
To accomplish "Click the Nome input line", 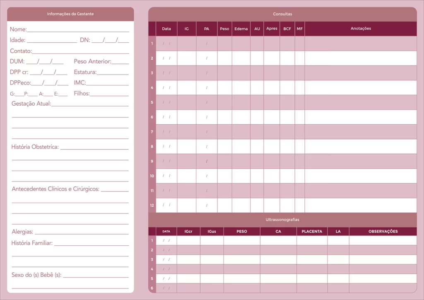I will point(78,29).
